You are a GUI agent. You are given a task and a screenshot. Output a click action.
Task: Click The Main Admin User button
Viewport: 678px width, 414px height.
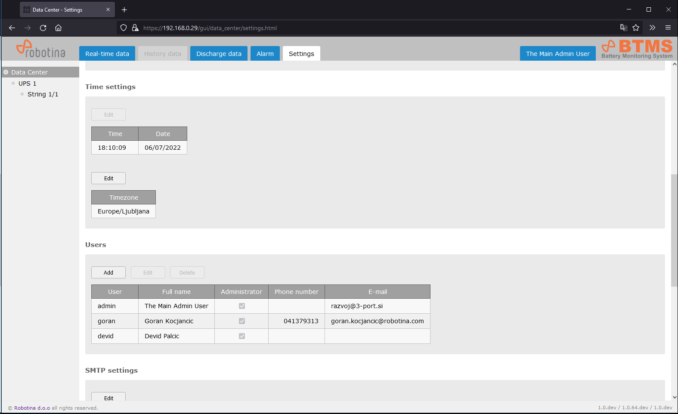coord(558,53)
